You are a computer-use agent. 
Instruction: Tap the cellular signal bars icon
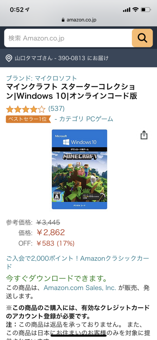point(126,10)
